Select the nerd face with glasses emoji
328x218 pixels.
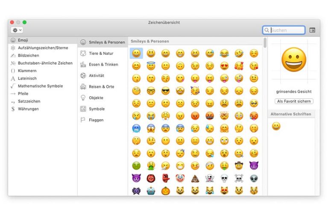click(151, 91)
